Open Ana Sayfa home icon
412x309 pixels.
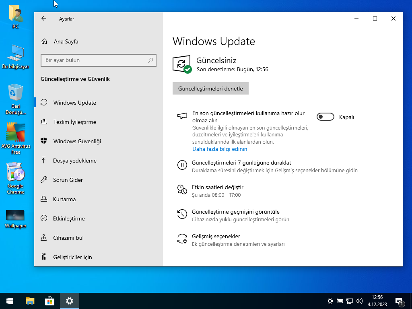click(x=44, y=41)
